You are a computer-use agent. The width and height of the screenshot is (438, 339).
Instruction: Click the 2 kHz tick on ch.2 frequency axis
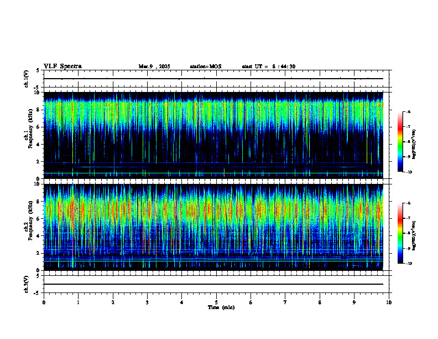(x=39, y=253)
